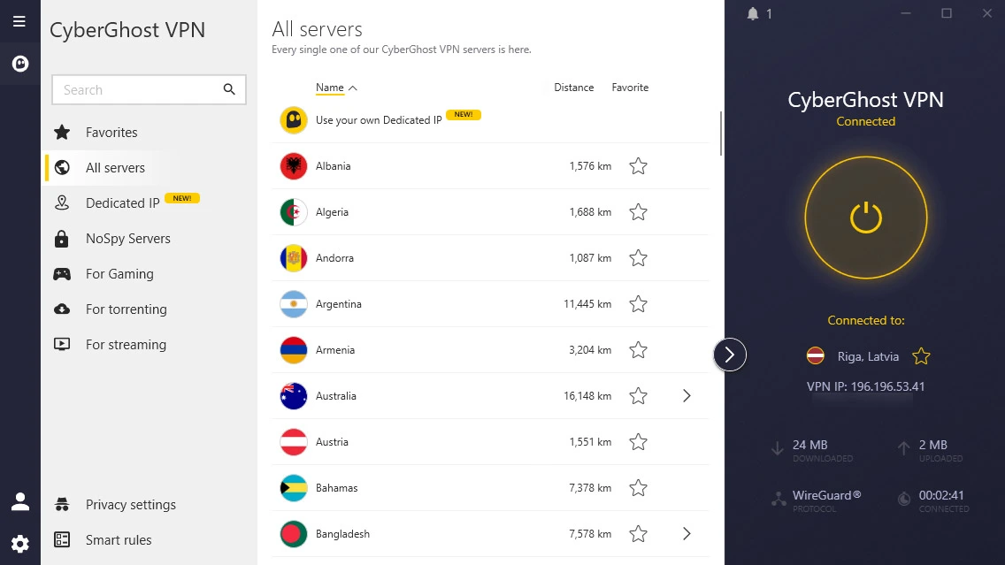Sort servers by Name column
Viewport: 1005px width, 565px height.
pyautogui.click(x=330, y=88)
